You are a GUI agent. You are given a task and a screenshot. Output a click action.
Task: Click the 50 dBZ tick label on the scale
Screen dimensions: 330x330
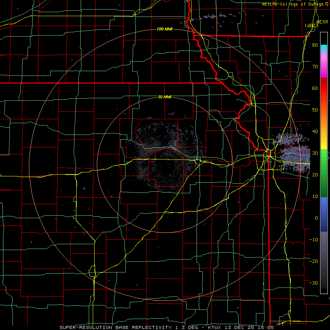pos(315,110)
